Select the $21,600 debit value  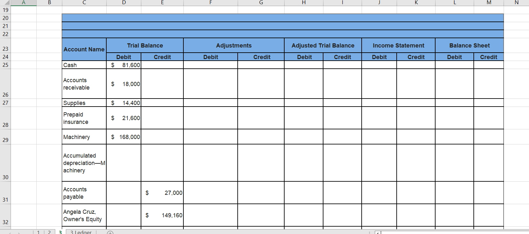tap(124, 118)
